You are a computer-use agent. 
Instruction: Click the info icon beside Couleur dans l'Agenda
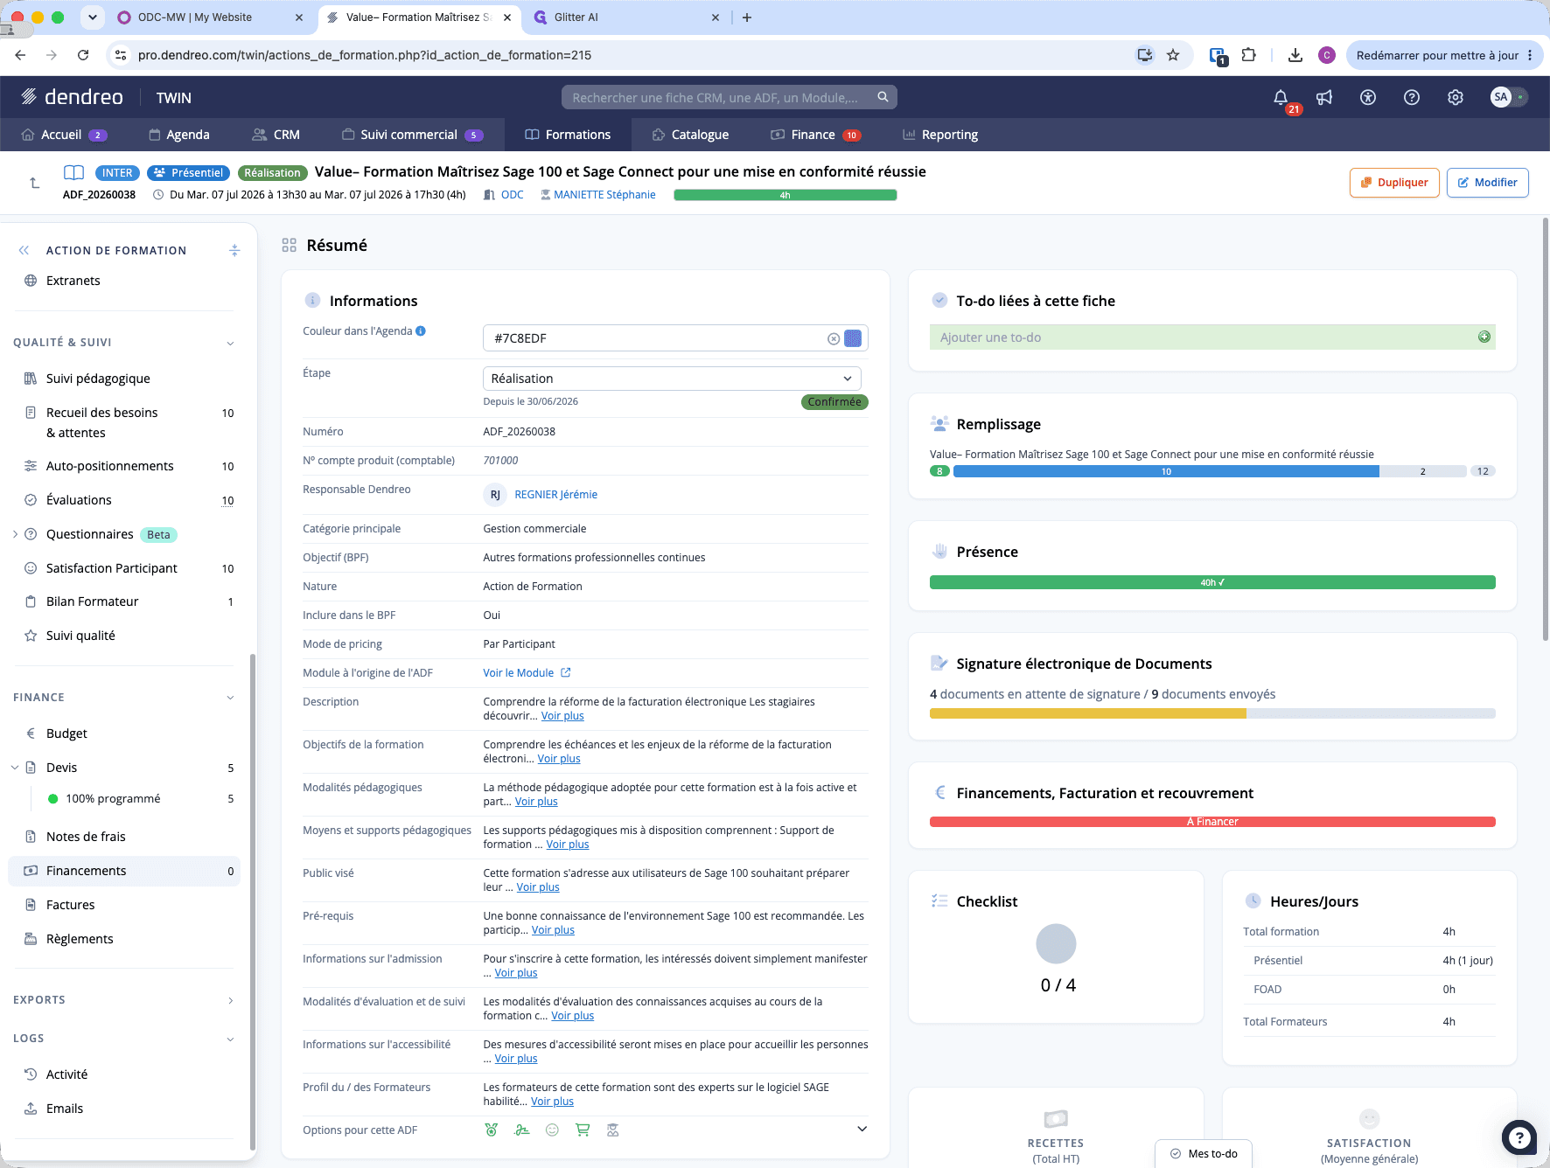421,330
